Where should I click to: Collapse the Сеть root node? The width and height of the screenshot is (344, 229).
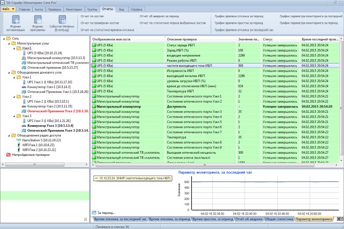click(4, 39)
